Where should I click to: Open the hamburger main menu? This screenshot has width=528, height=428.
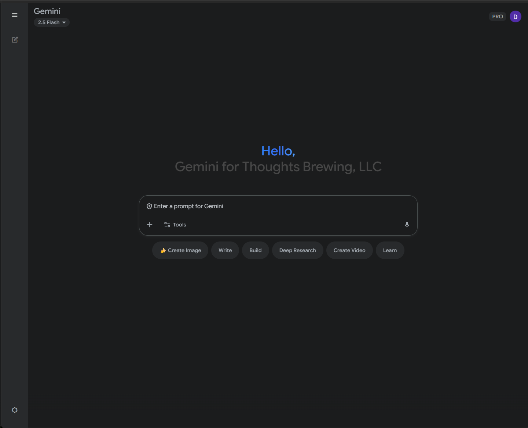point(15,15)
